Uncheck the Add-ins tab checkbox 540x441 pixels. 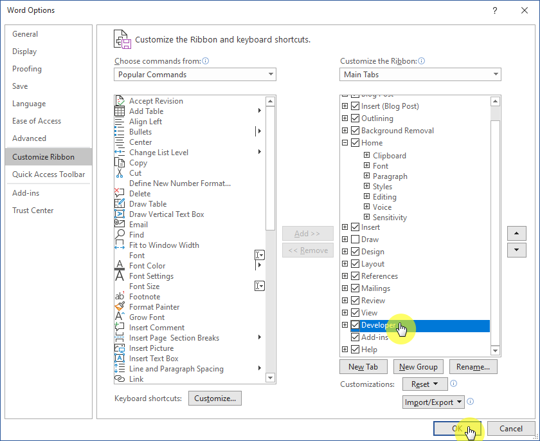(x=355, y=337)
